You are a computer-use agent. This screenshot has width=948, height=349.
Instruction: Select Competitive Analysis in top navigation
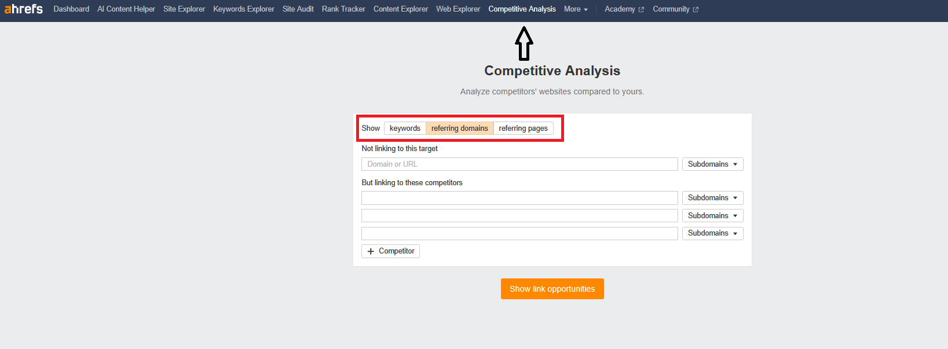pos(522,9)
